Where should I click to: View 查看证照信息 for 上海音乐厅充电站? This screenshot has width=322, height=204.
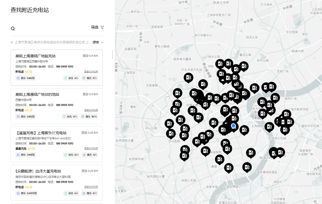[91, 148]
